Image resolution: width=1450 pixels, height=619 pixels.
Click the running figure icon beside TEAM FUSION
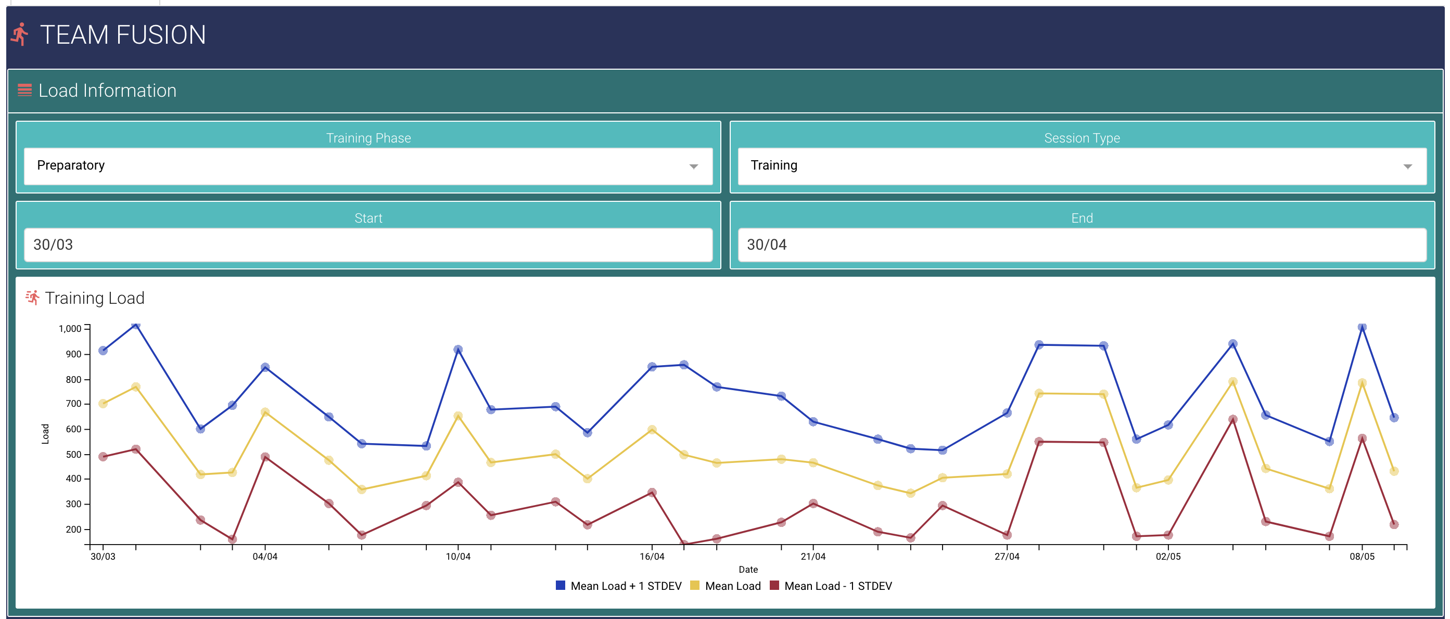pyautogui.click(x=20, y=34)
